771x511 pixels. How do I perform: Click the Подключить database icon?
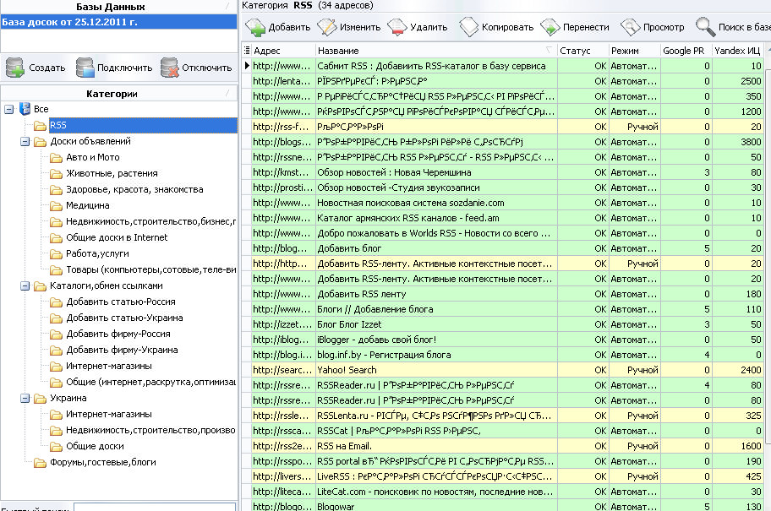tap(85, 68)
